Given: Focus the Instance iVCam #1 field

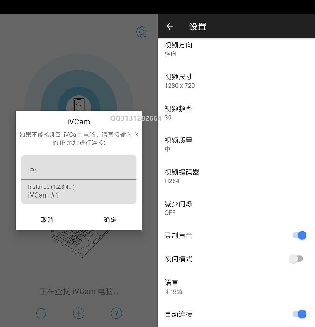Looking at the screenshot, I should (79, 192).
